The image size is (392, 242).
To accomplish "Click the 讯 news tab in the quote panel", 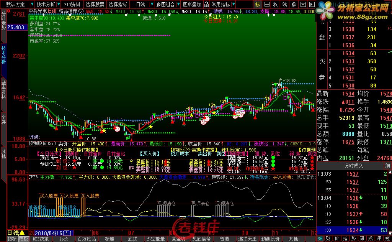I will tap(362, 239).
